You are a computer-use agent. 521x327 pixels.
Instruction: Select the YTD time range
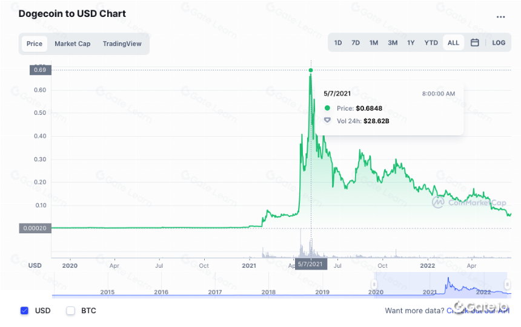[x=431, y=43]
